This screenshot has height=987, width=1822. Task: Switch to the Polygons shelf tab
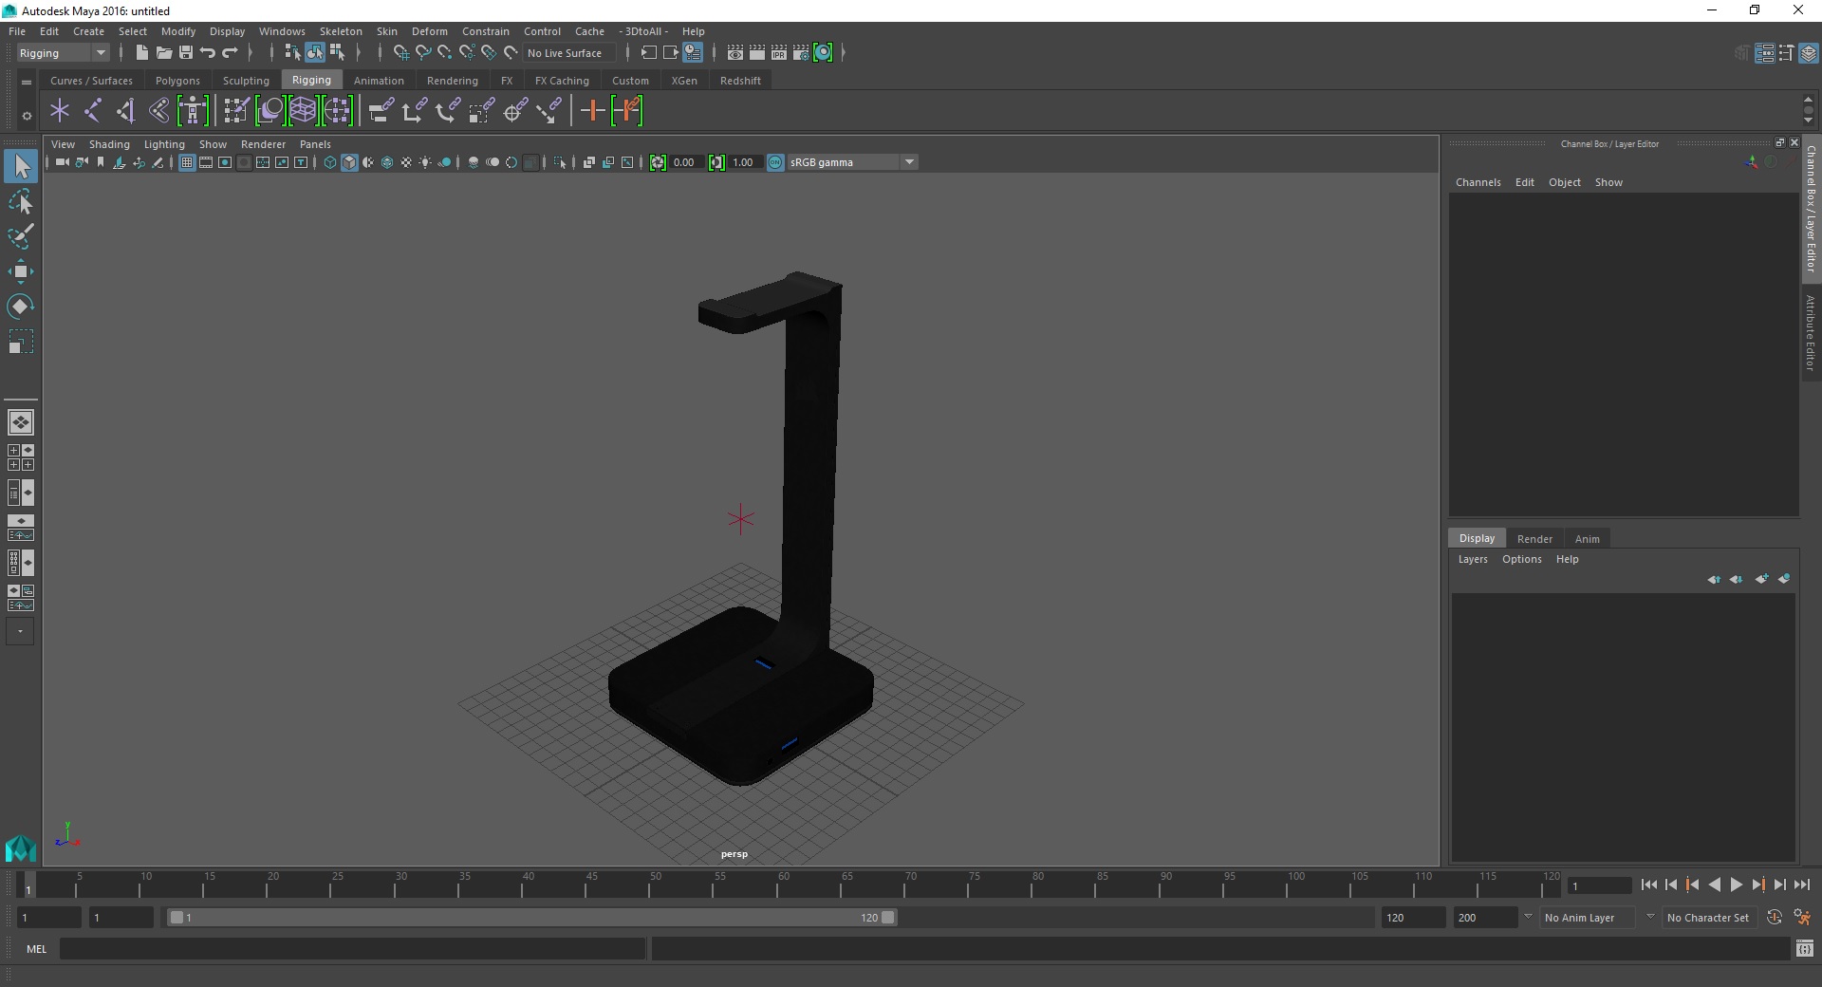[x=177, y=81]
